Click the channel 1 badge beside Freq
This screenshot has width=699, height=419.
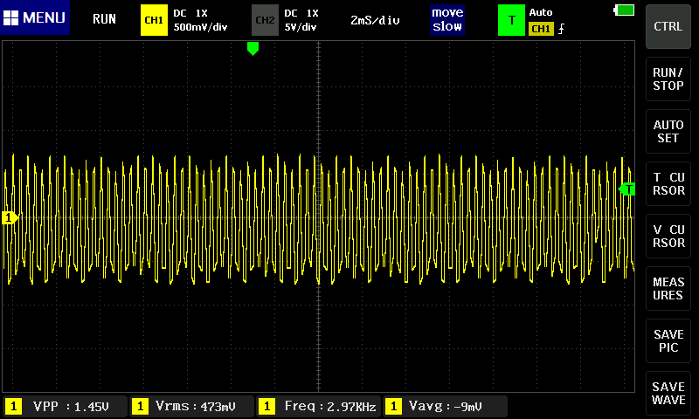pos(266,406)
